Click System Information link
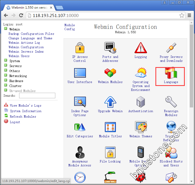 (x=26, y=111)
